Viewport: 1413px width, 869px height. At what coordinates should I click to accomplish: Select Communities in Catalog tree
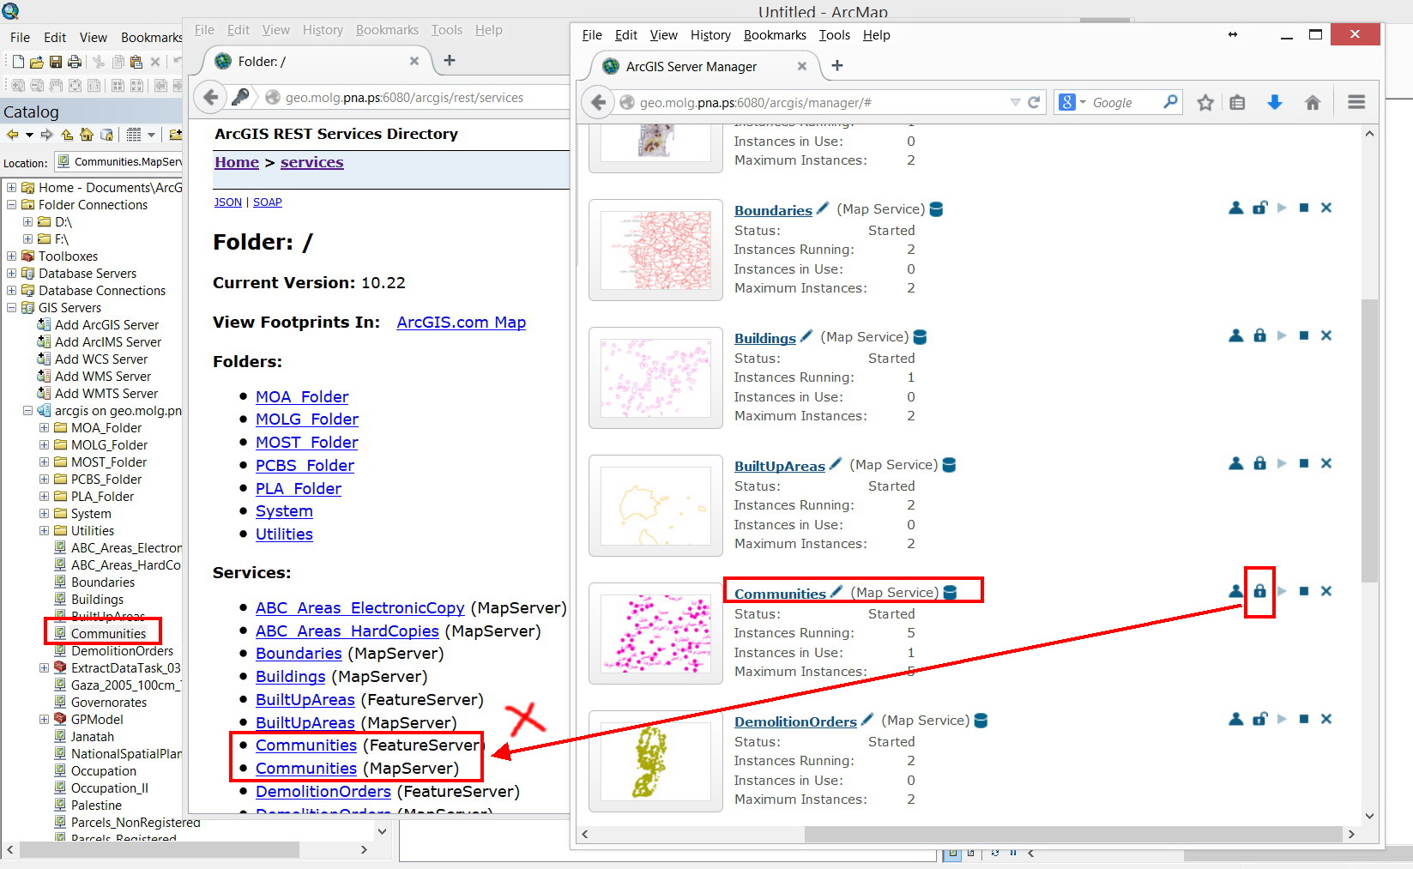point(108,633)
